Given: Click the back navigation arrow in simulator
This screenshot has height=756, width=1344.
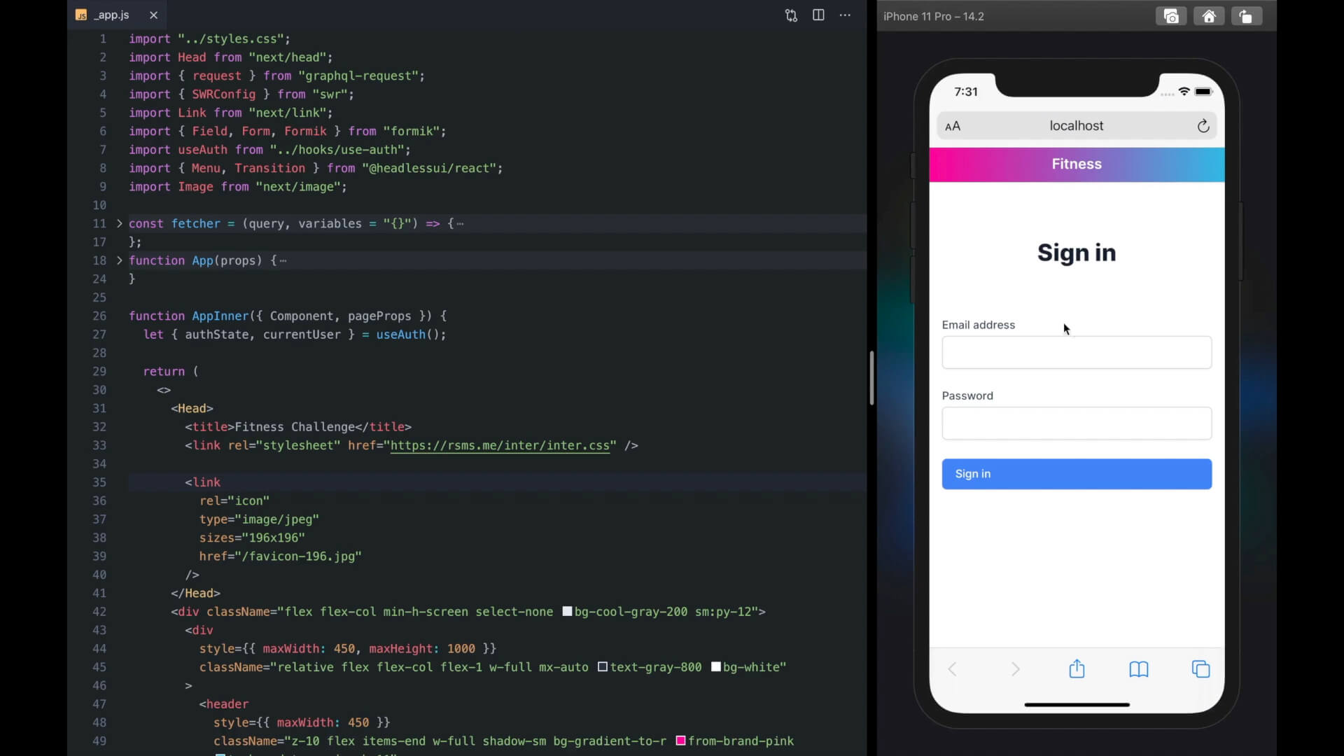Looking at the screenshot, I should [x=953, y=668].
